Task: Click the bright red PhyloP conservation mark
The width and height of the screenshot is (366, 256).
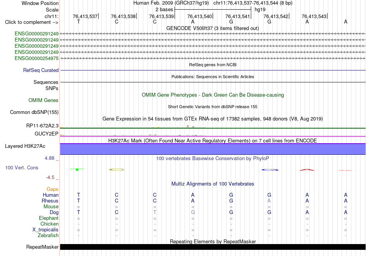Action: pos(307,170)
